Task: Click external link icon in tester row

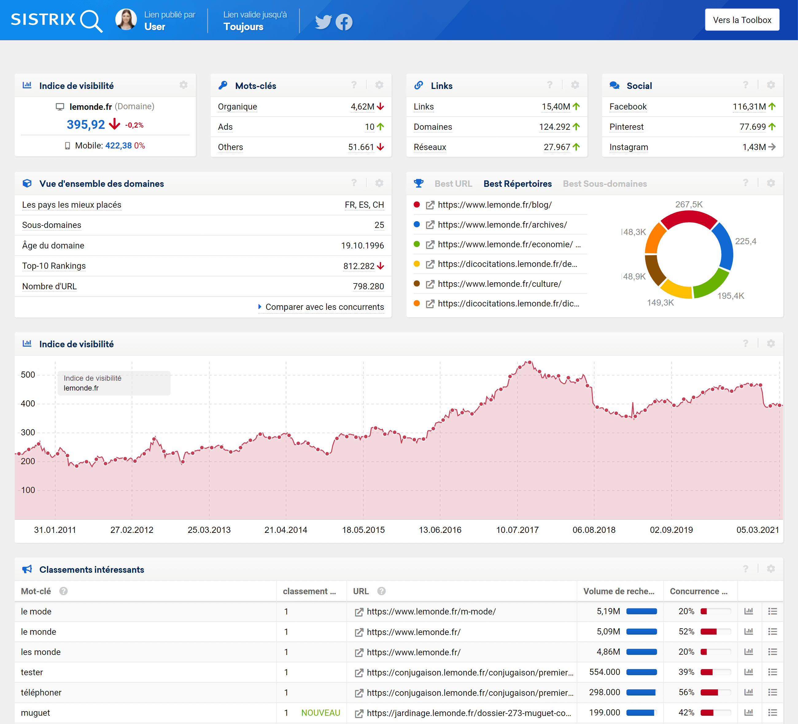Action: tap(358, 672)
